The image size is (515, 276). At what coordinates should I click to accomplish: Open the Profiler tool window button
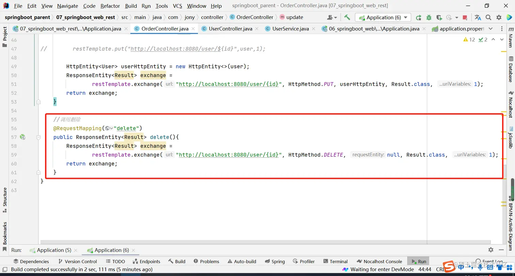[304, 261]
